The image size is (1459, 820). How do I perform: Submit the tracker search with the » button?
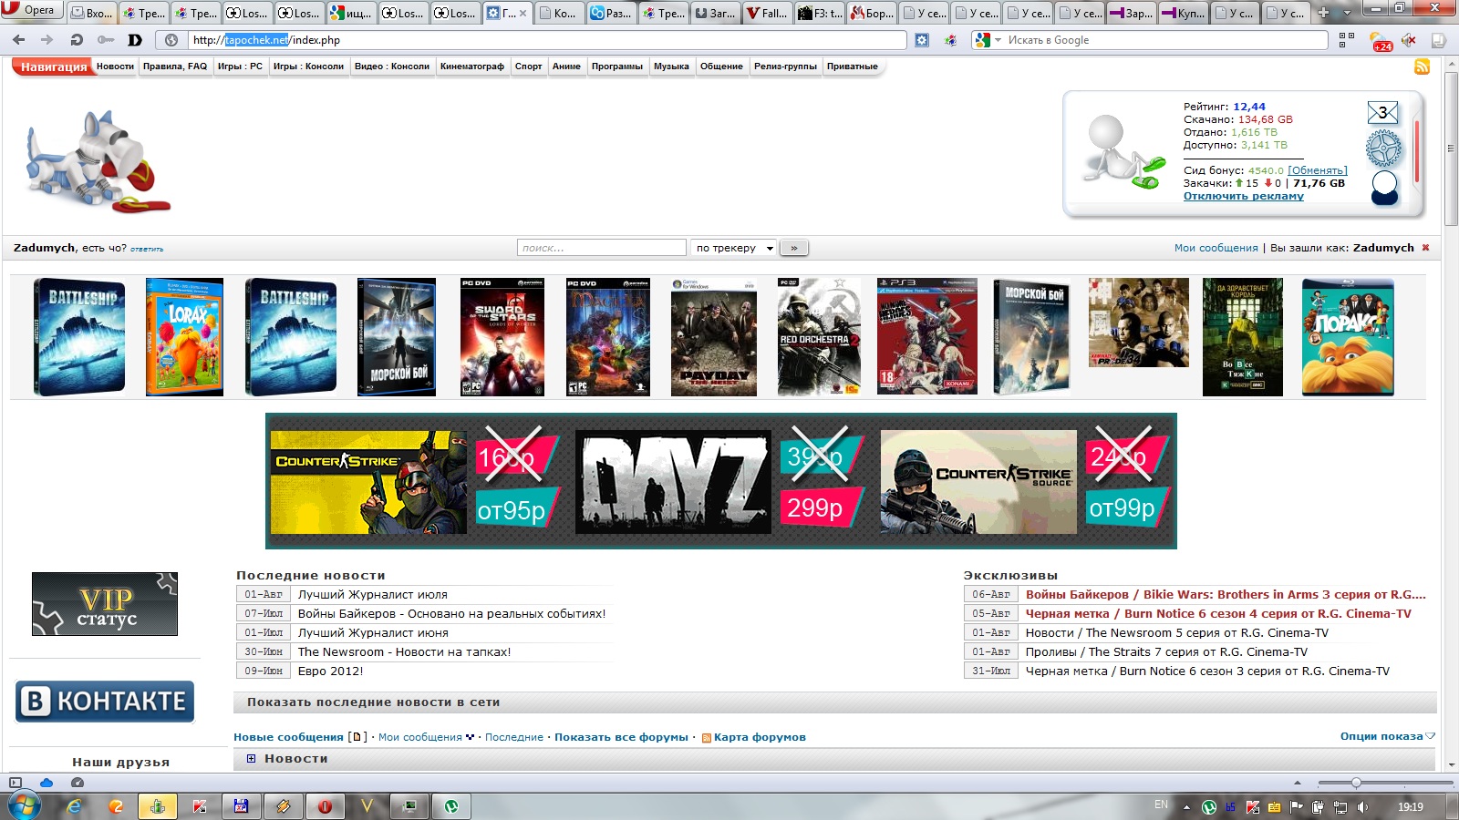click(794, 248)
